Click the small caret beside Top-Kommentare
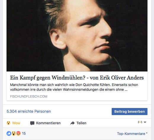The height and width of the screenshot is (140, 154). [x=147, y=133]
